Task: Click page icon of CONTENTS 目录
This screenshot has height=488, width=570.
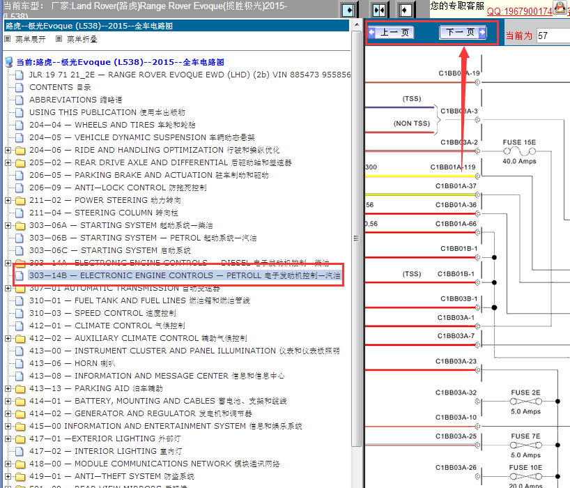Action: click(20, 87)
